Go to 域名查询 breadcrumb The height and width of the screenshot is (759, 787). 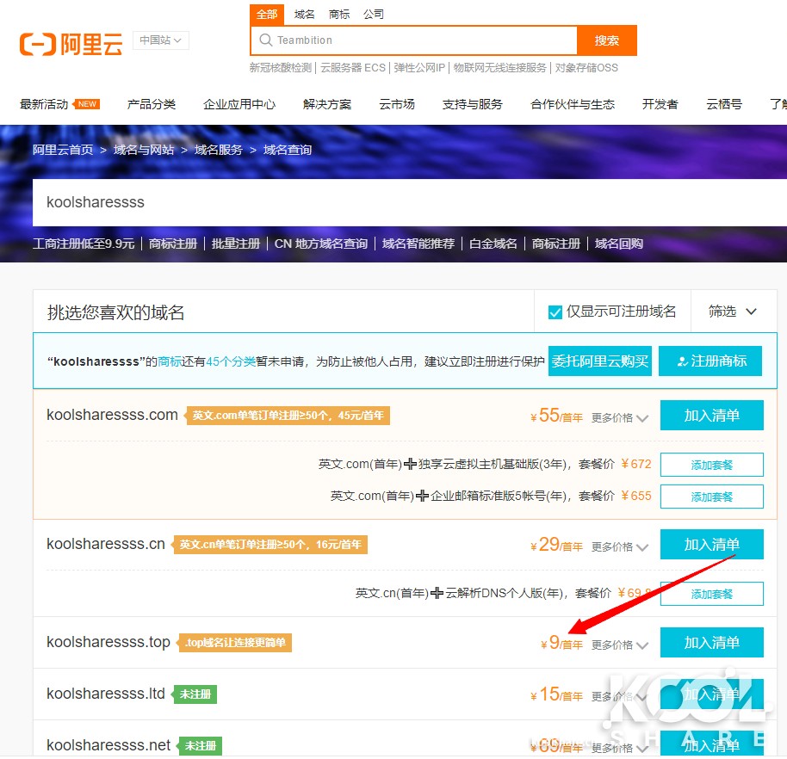[x=288, y=150]
